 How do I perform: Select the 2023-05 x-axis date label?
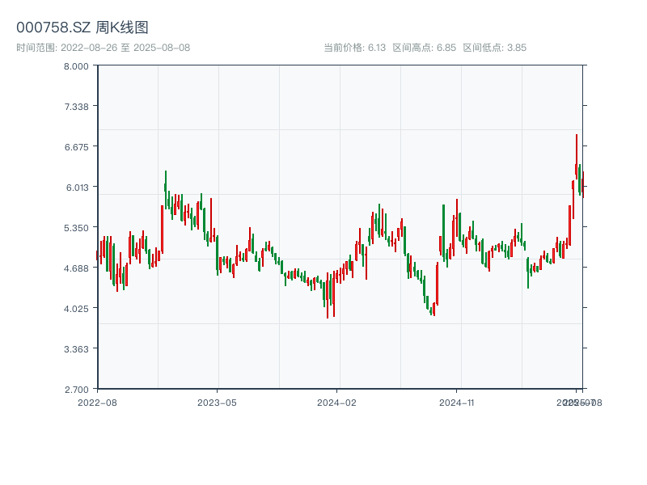click(x=217, y=402)
